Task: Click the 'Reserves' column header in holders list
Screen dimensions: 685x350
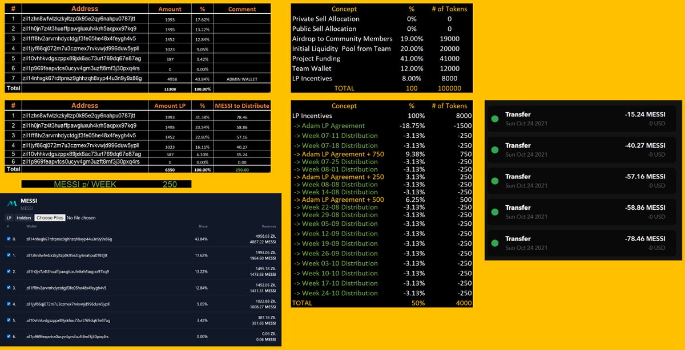Action: [x=269, y=226]
